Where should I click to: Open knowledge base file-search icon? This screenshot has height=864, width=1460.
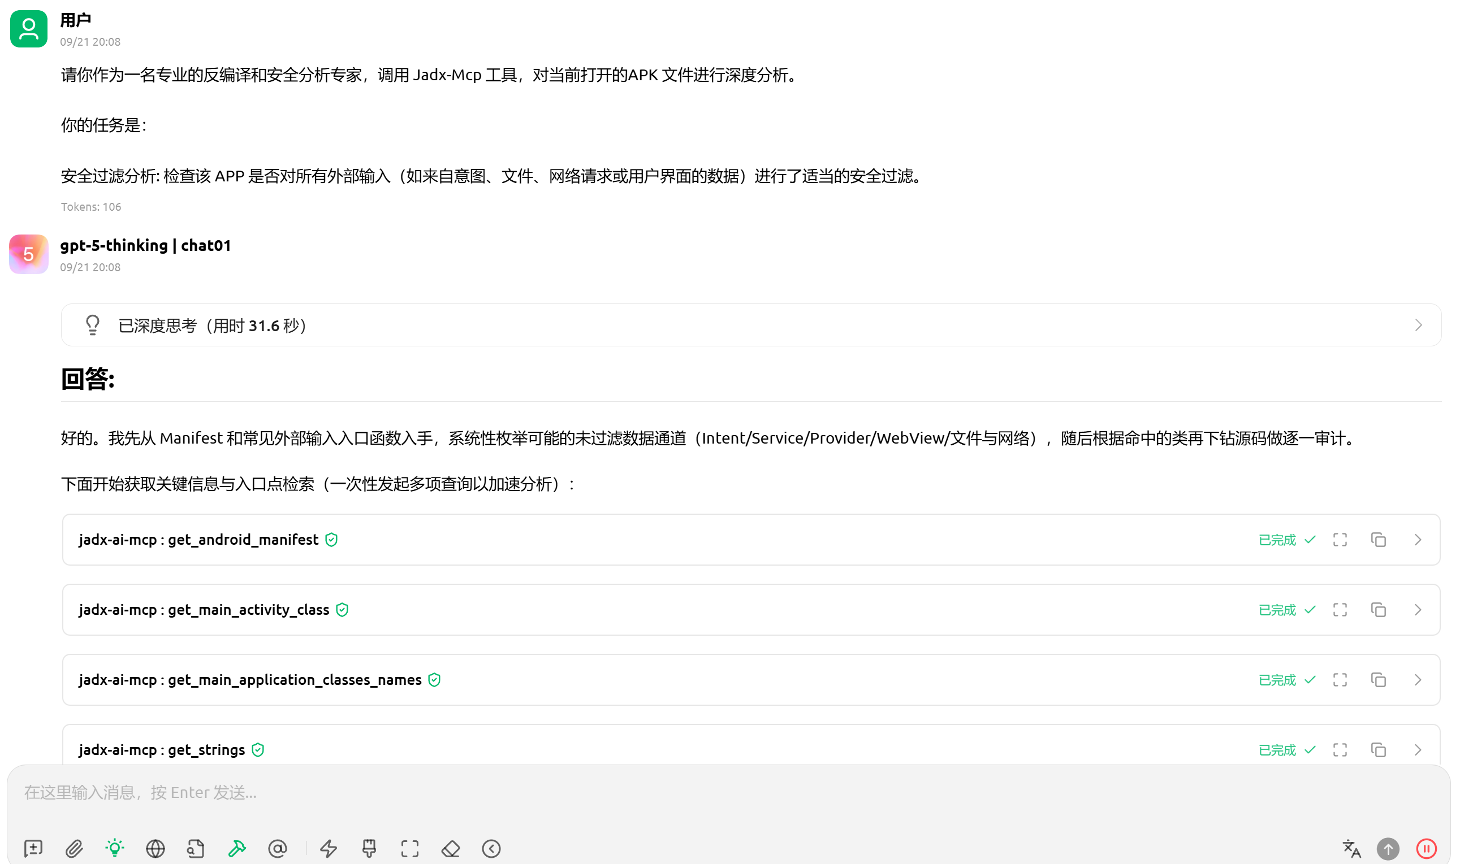tap(196, 848)
